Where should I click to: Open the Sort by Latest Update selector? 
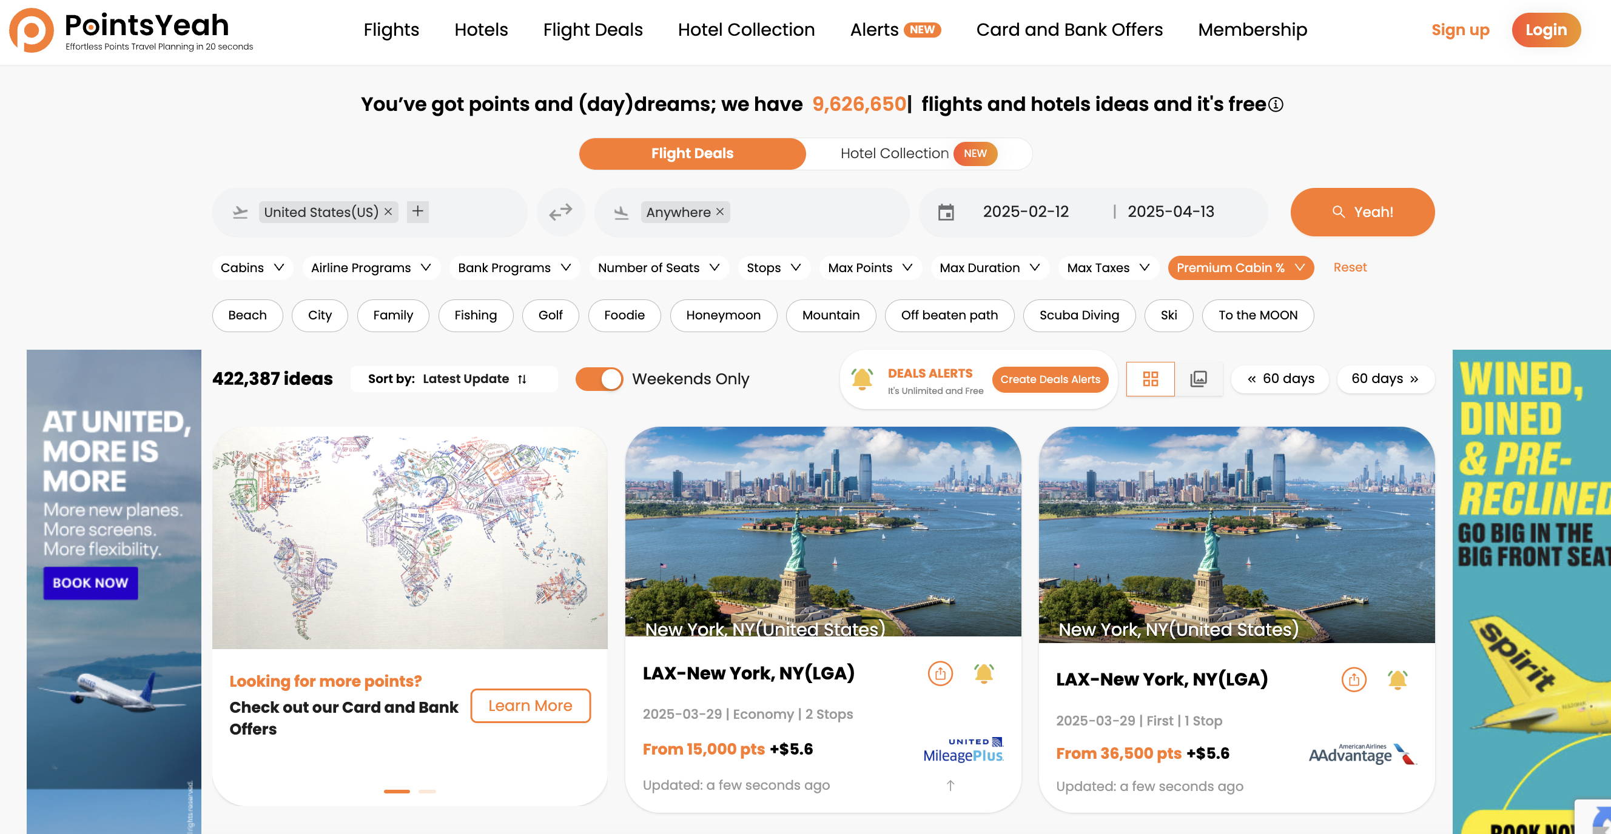[454, 379]
